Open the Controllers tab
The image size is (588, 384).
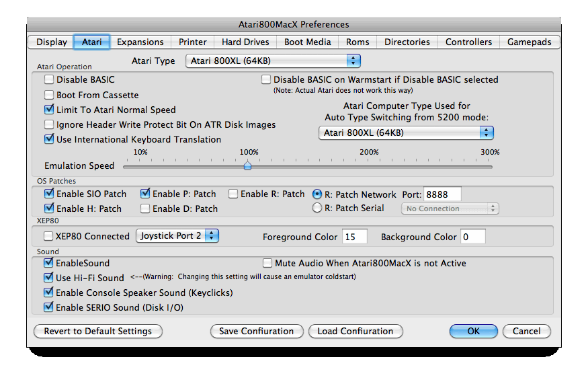pyautogui.click(x=468, y=42)
